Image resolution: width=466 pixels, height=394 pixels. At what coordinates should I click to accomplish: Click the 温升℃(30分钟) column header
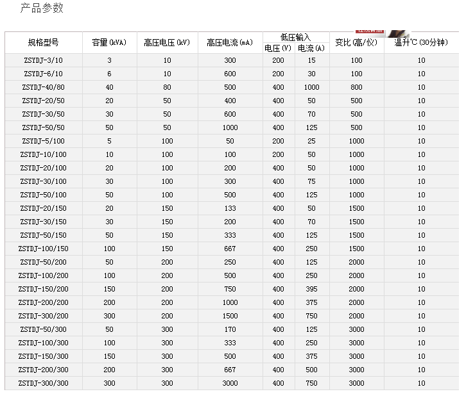click(x=421, y=43)
